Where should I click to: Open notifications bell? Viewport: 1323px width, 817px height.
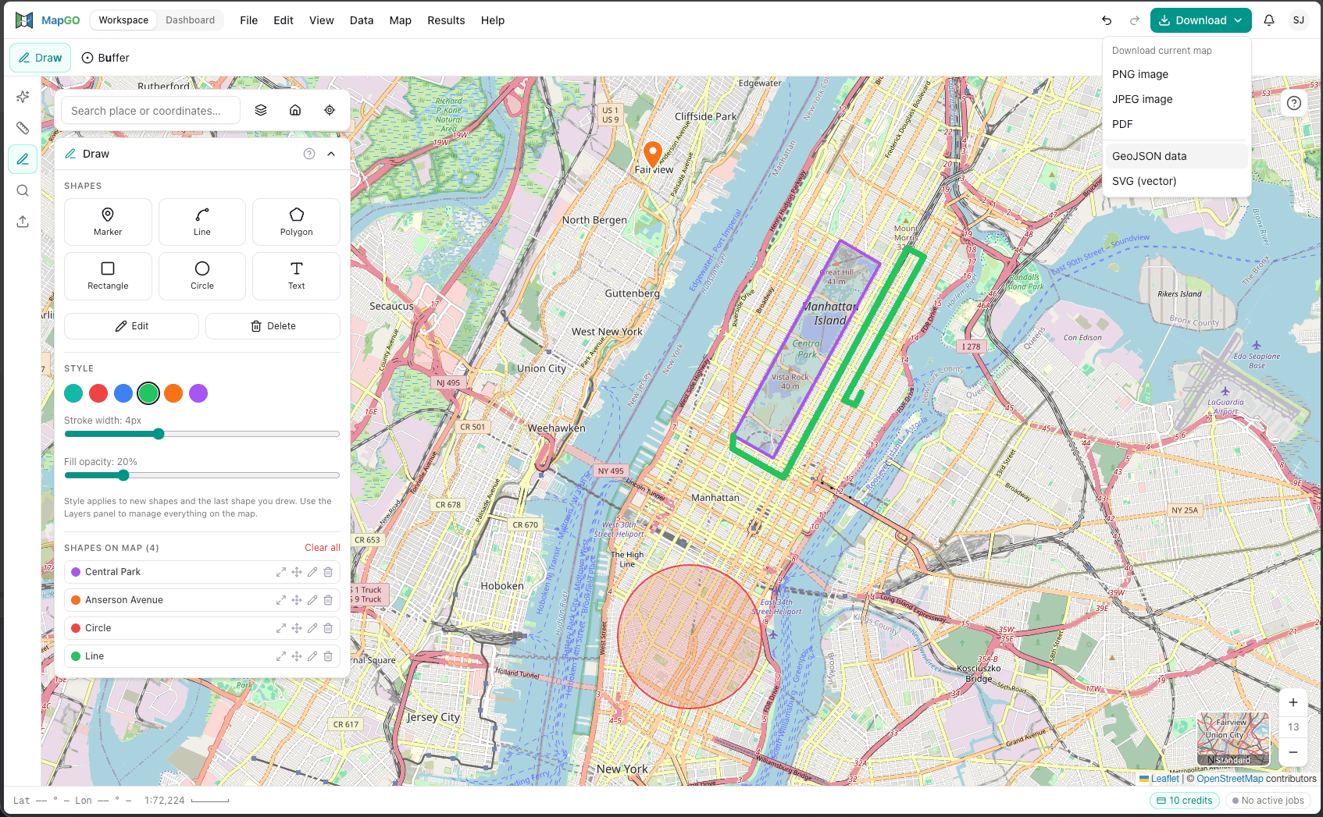pyautogui.click(x=1269, y=20)
